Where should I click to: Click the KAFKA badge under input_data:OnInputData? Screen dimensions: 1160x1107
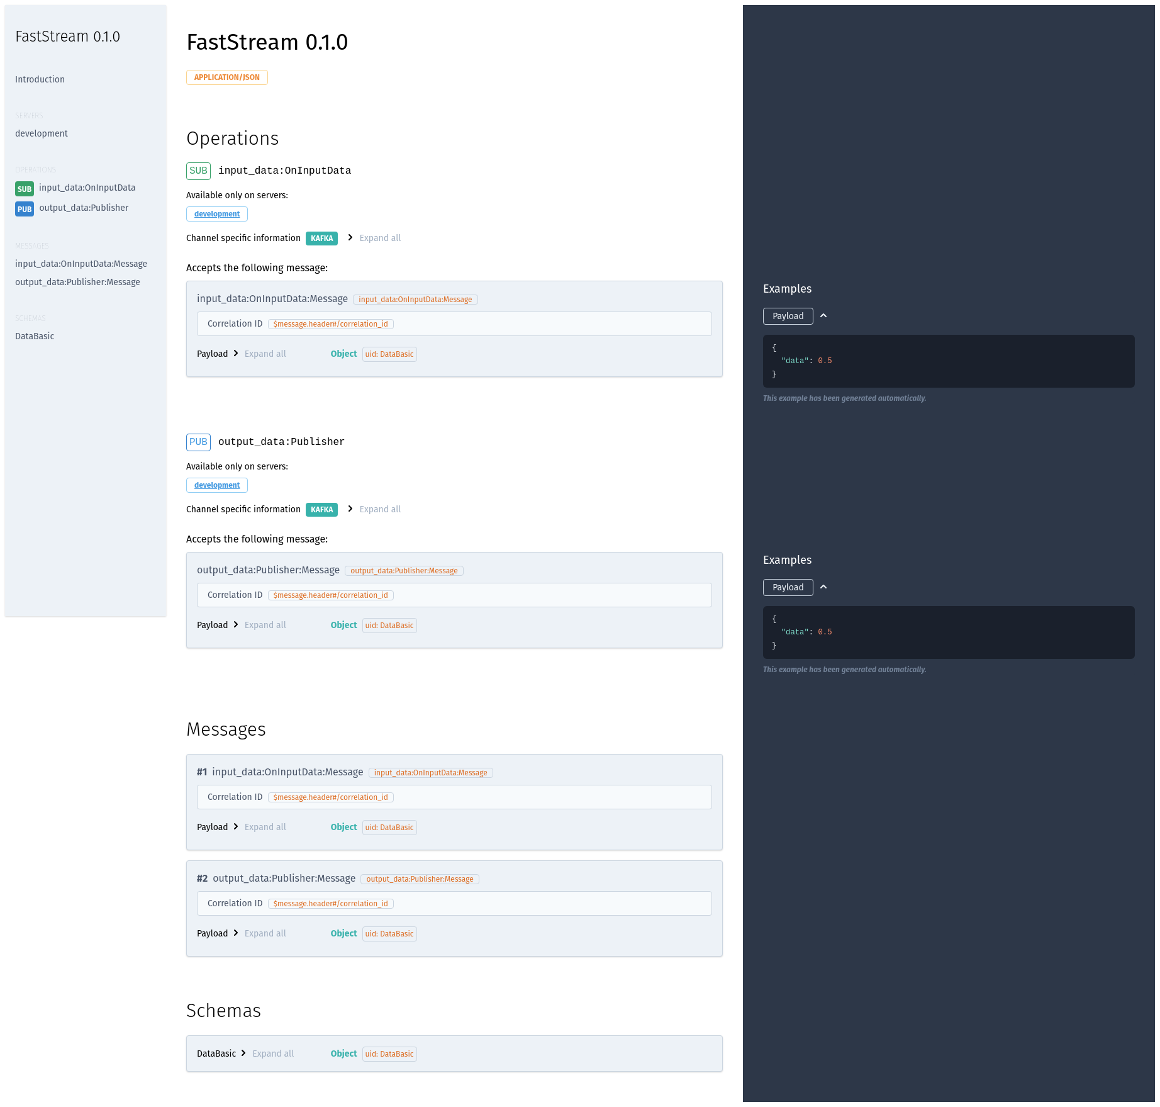321,239
